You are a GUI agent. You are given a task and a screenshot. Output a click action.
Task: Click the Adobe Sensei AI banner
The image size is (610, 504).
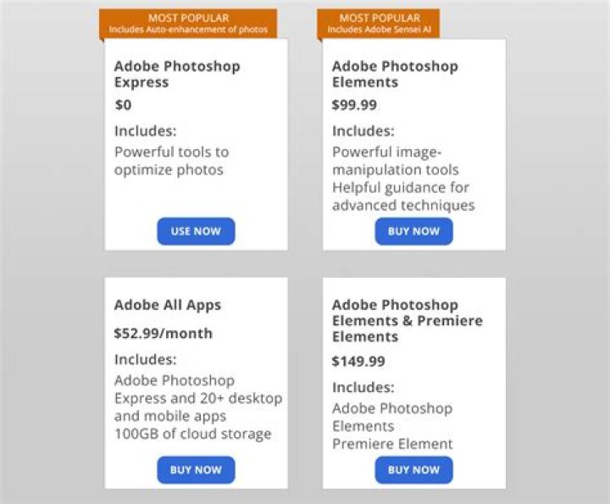[x=378, y=24]
